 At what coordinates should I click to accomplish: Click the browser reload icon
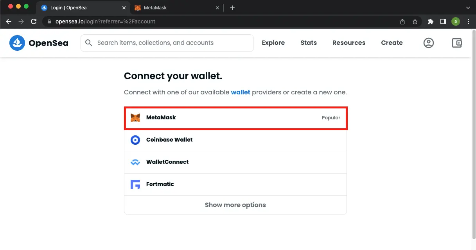click(34, 21)
